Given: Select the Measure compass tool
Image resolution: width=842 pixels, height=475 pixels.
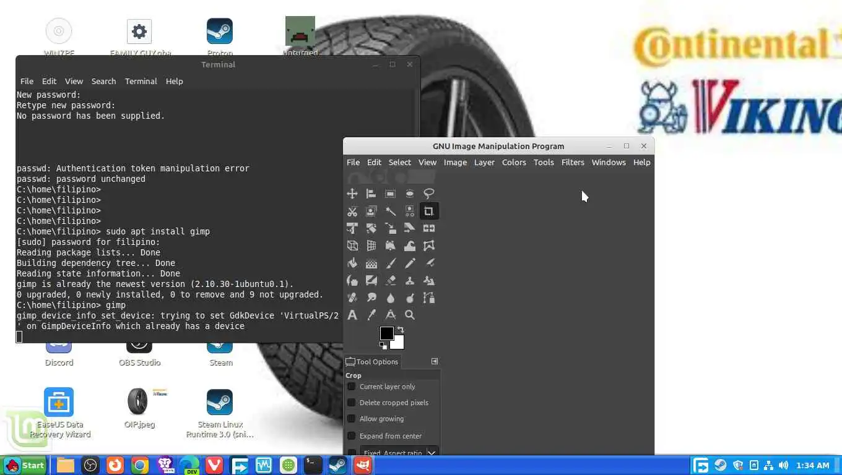Looking at the screenshot, I should (391, 315).
